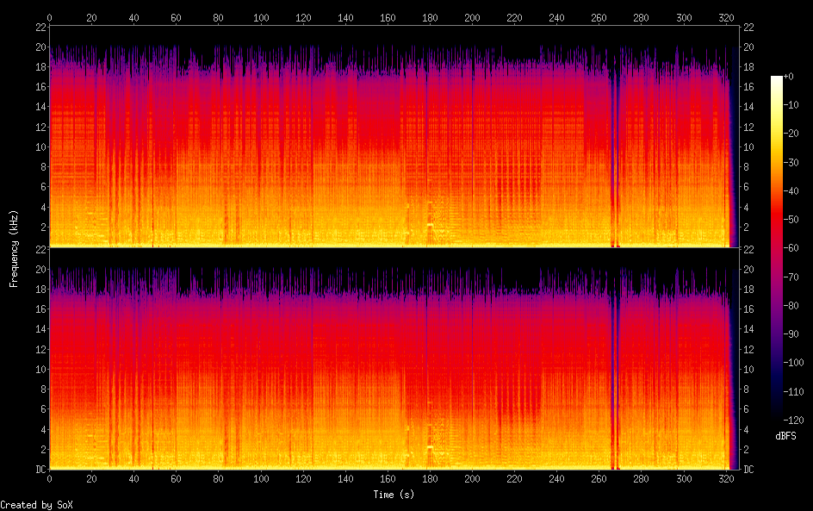Click the '-80' color scale label

791,306
